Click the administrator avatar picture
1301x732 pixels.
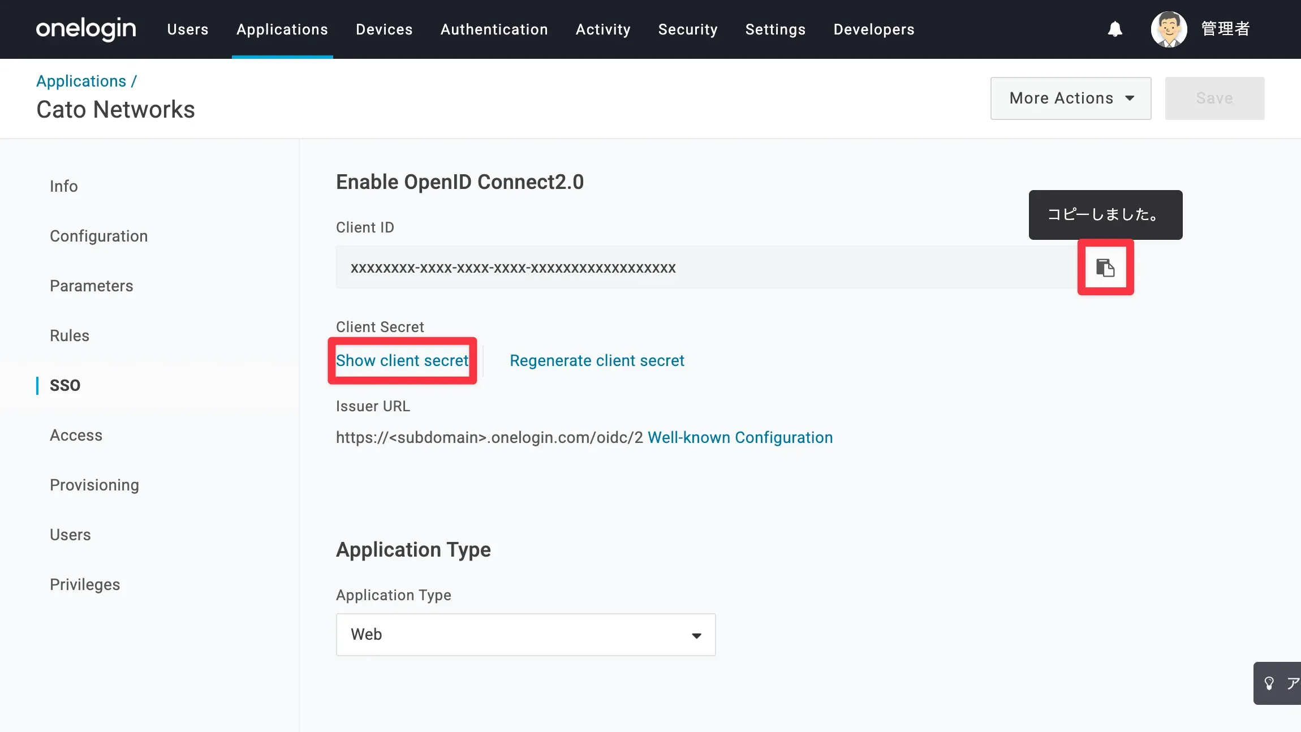[1168, 29]
